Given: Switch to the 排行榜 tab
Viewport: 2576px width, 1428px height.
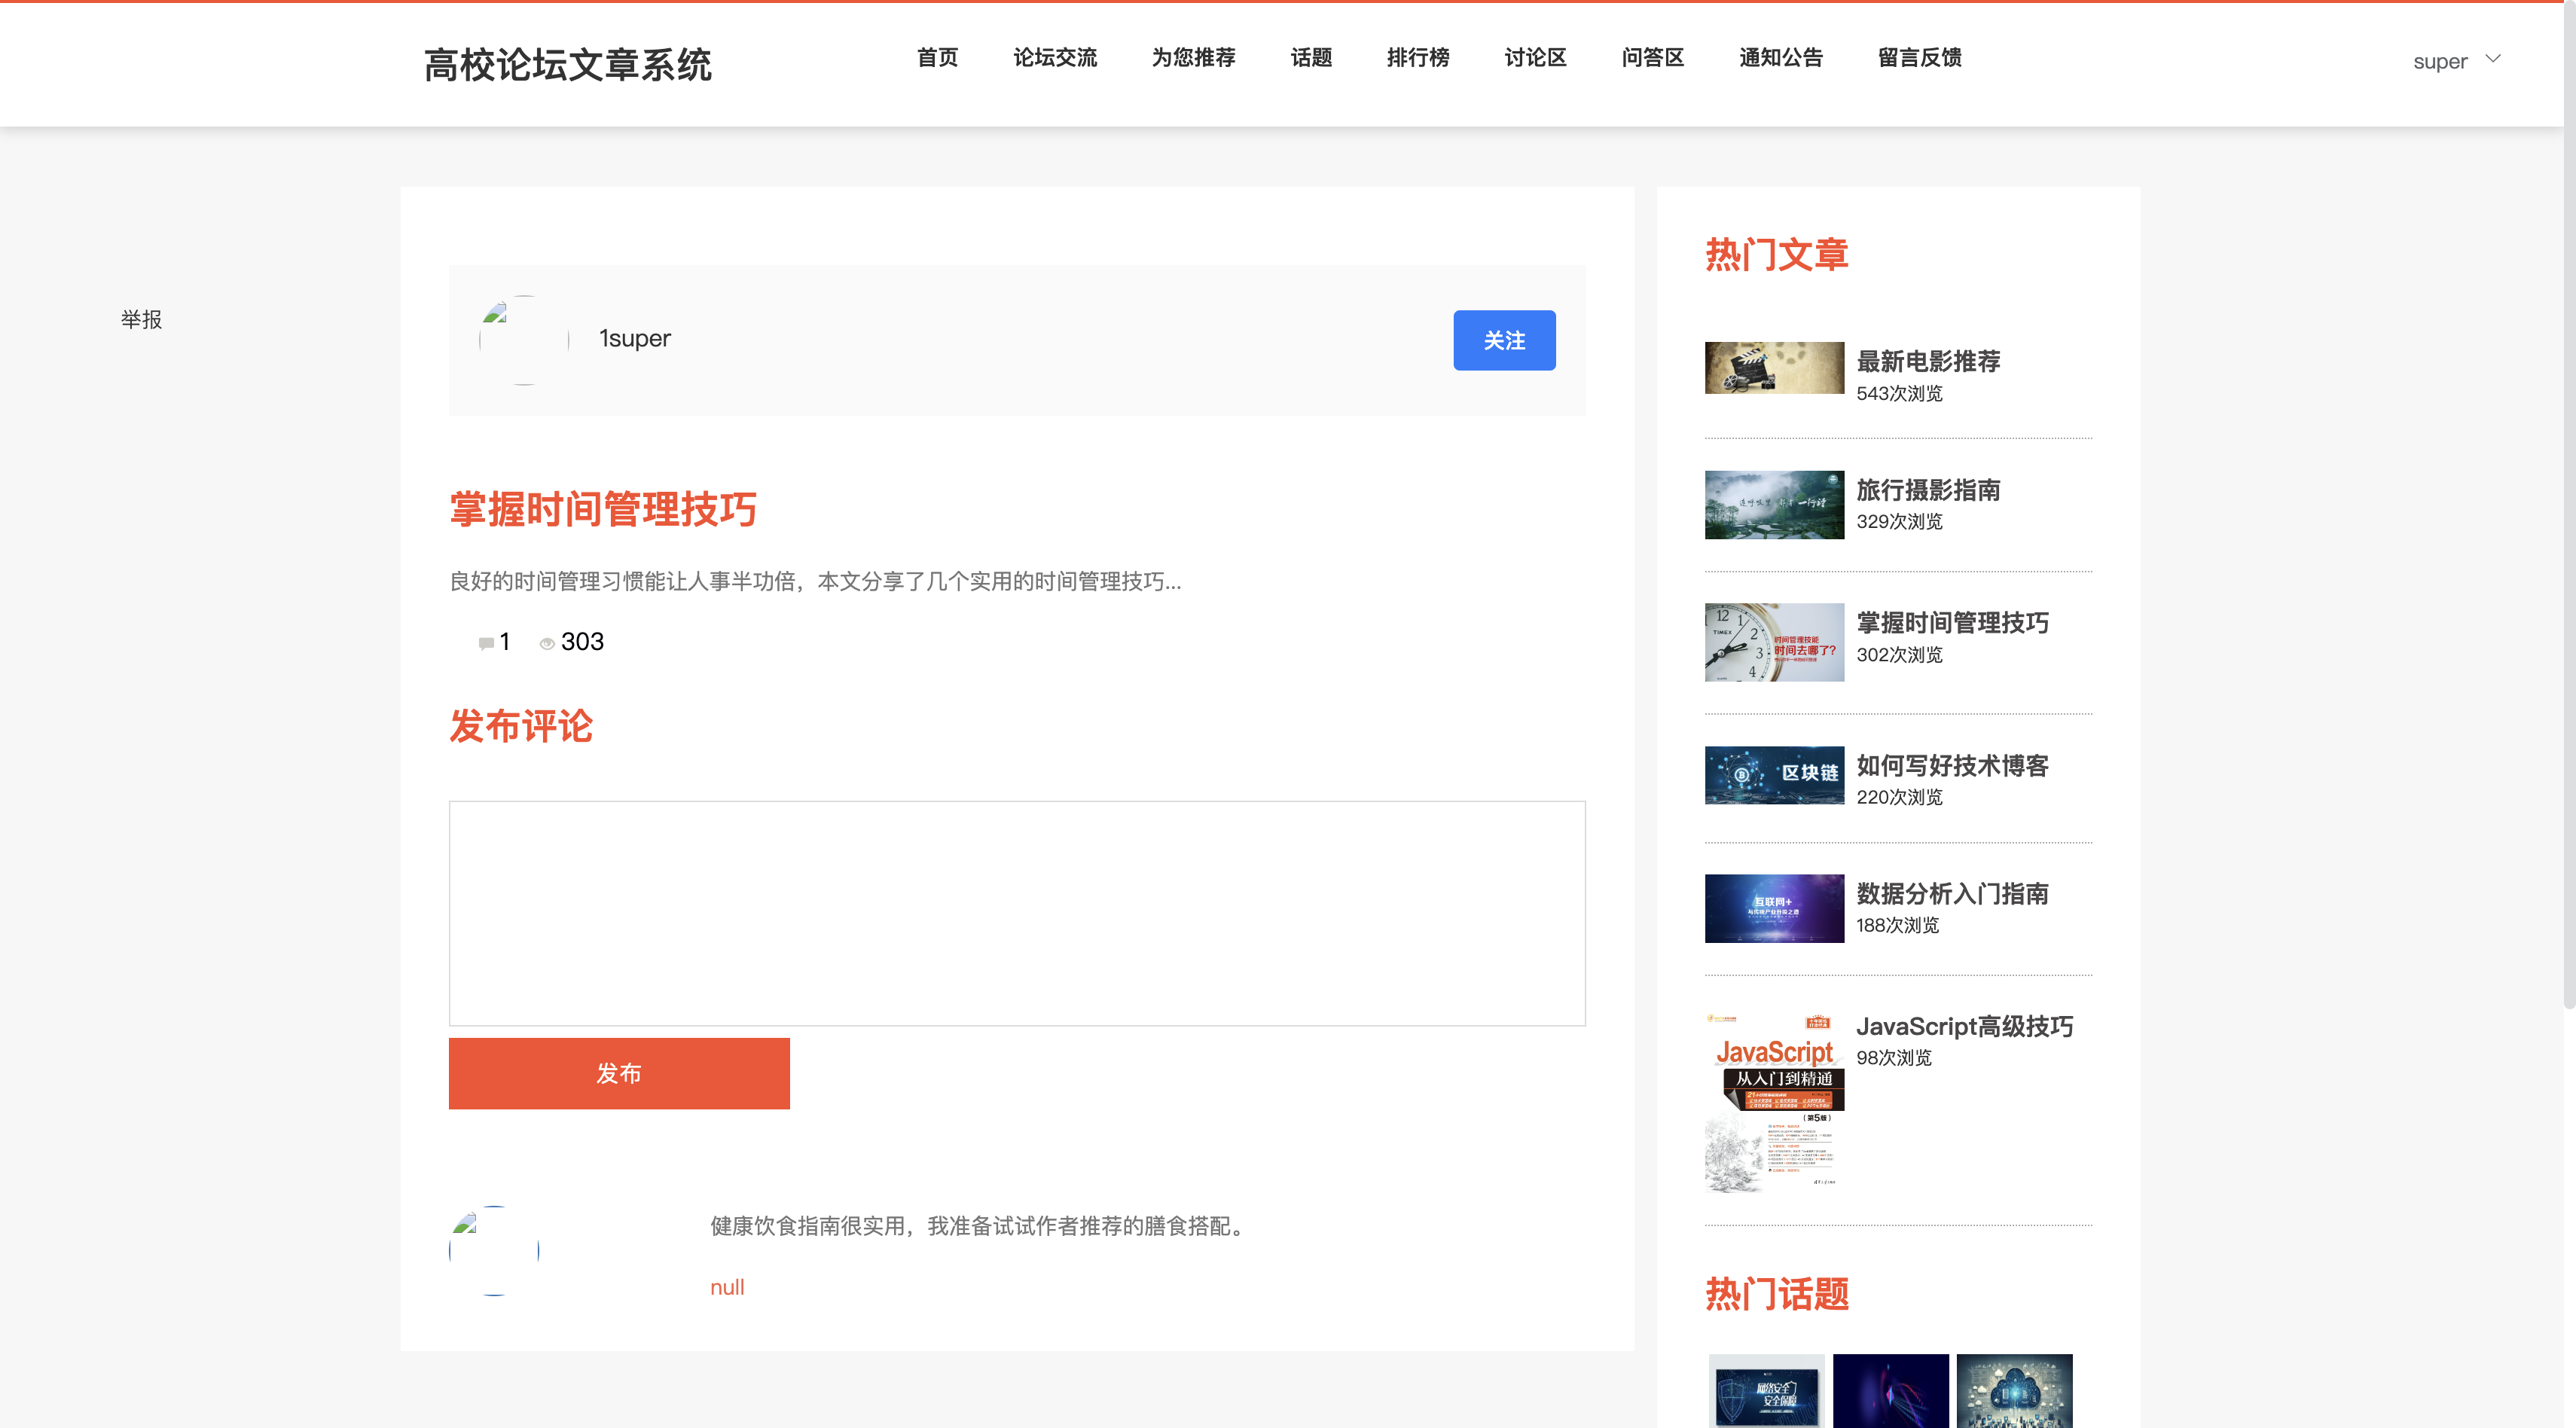Looking at the screenshot, I should [1418, 58].
